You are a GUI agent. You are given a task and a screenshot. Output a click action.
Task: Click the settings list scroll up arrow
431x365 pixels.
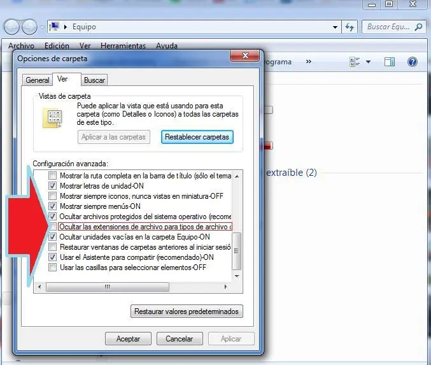pyautogui.click(x=237, y=176)
